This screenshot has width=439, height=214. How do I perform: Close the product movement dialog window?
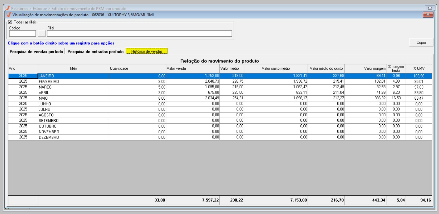[x=428, y=15]
